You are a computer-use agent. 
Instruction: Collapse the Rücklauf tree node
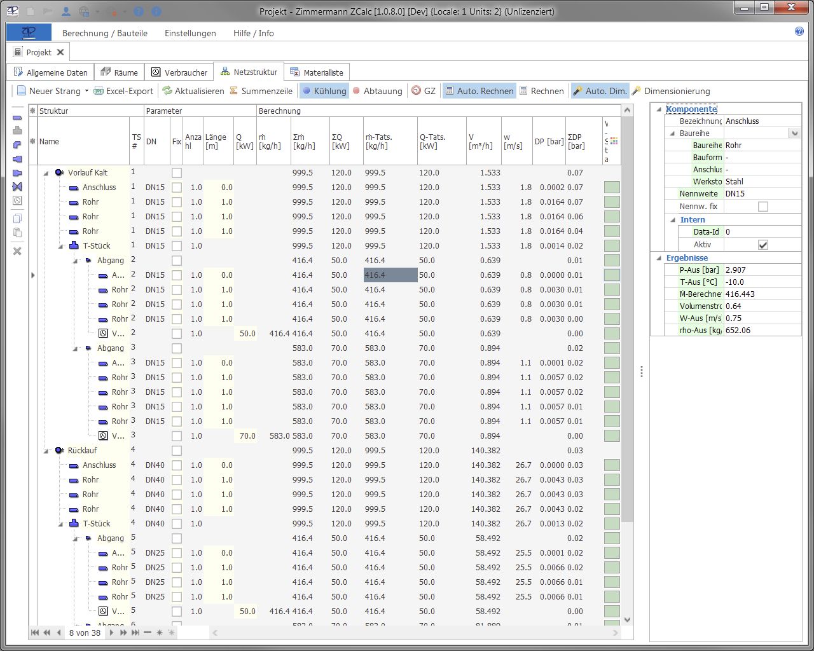point(46,451)
